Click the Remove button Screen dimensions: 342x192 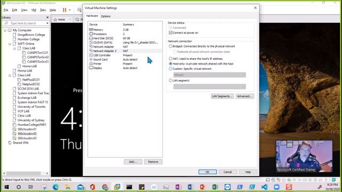[153, 162]
